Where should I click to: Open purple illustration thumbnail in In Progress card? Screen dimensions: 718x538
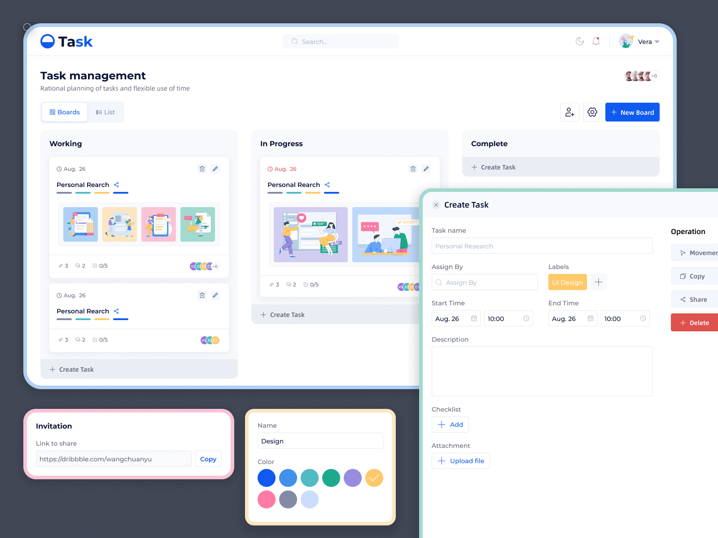pos(311,234)
